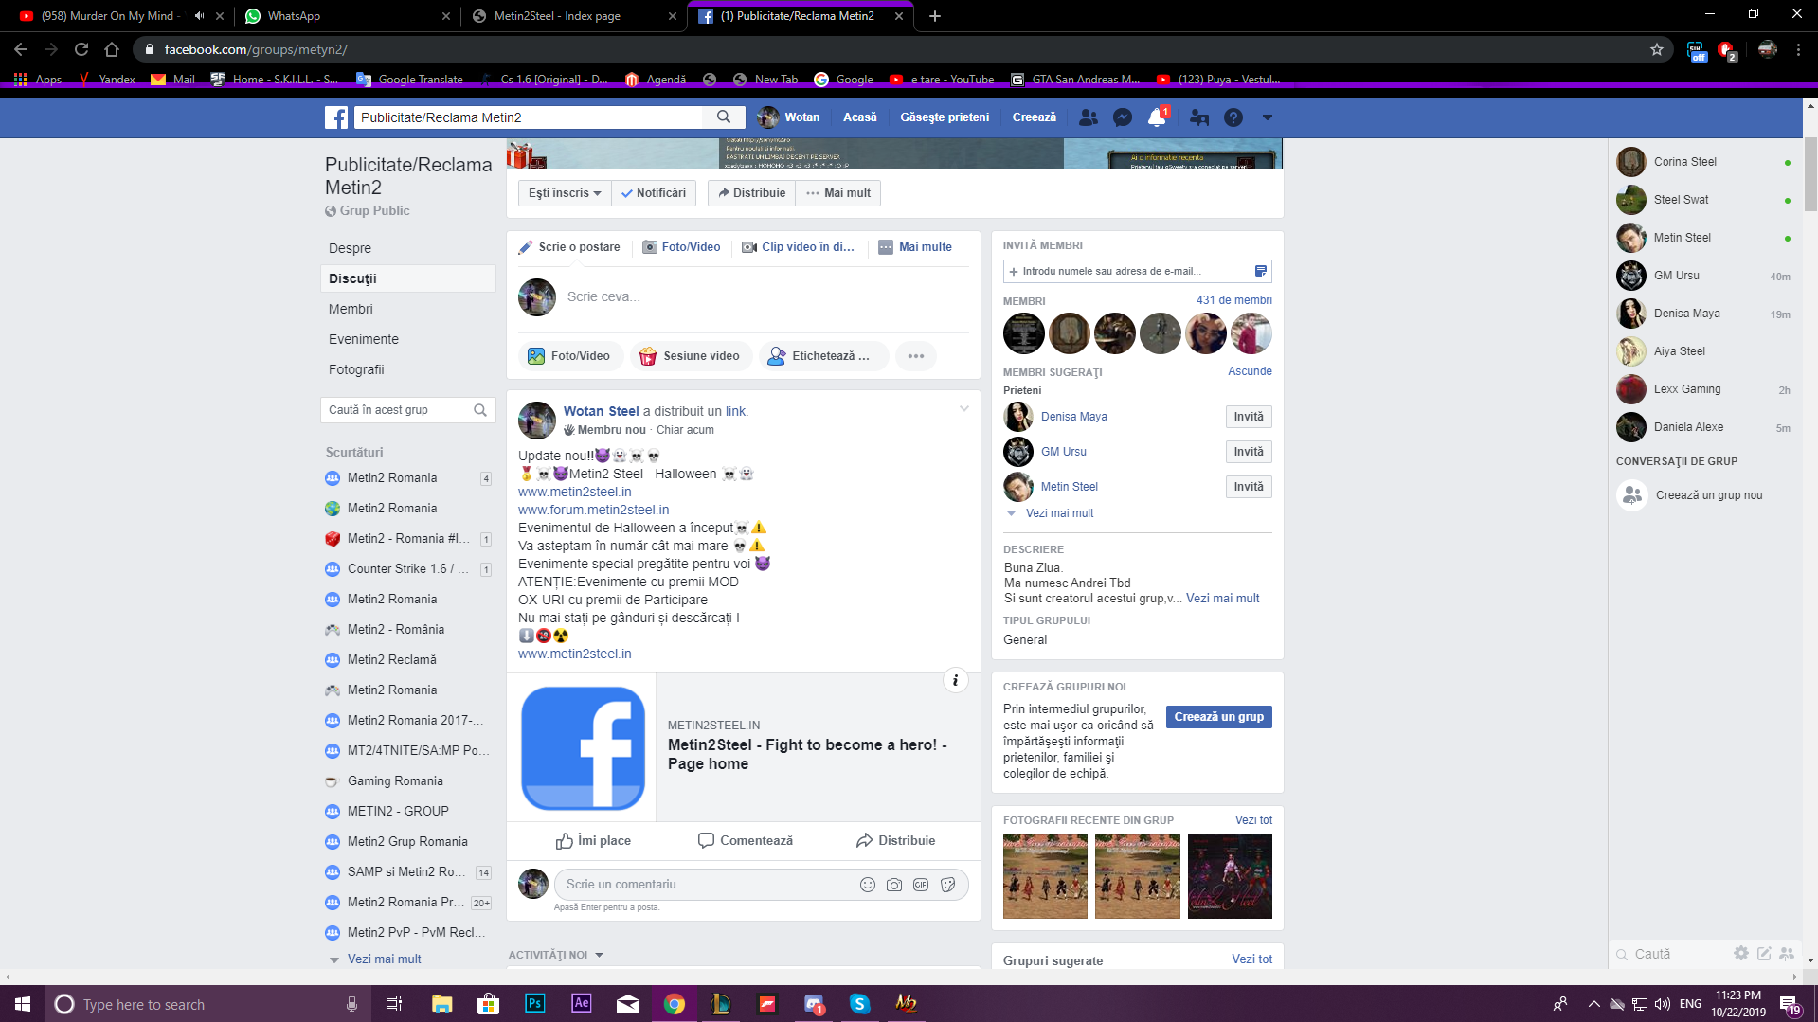Search within group magnifier icon

click(x=480, y=410)
